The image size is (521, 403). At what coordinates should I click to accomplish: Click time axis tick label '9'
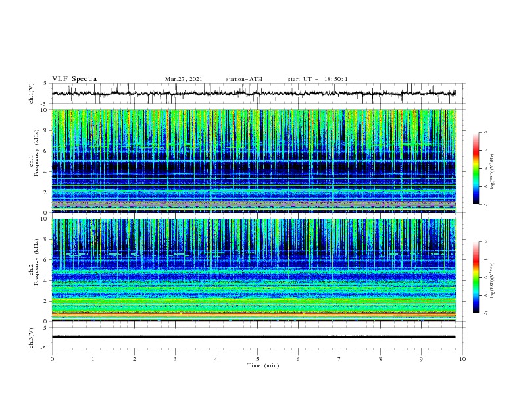pos(421,359)
